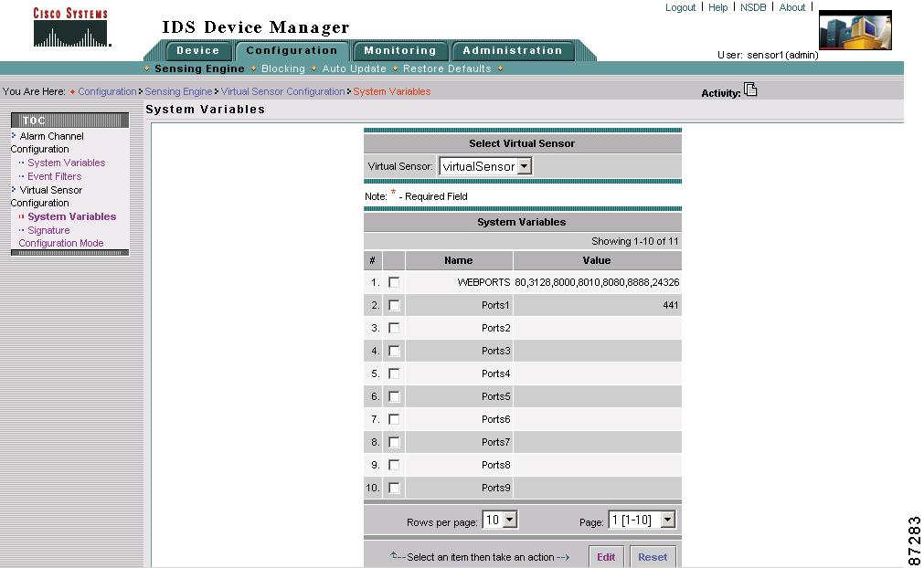Screen dimensions: 924x568
Task: Open System Variables under Virtual Sensor Configuration
Action: (72, 216)
